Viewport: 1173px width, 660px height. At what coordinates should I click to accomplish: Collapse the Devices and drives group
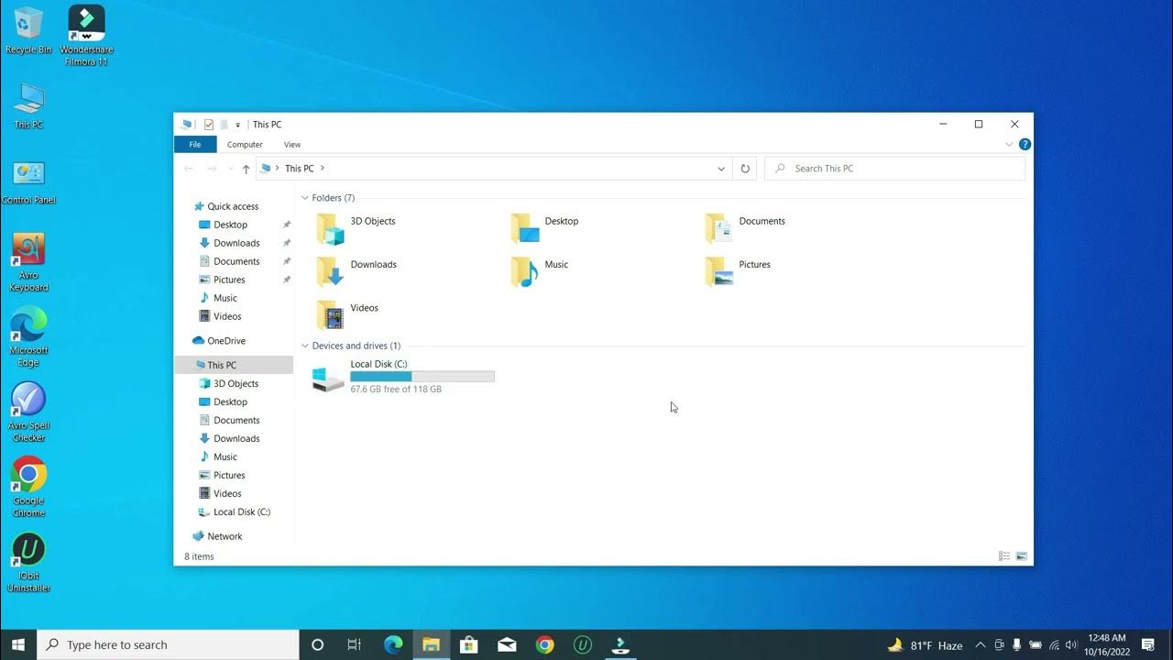coord(305,346)
